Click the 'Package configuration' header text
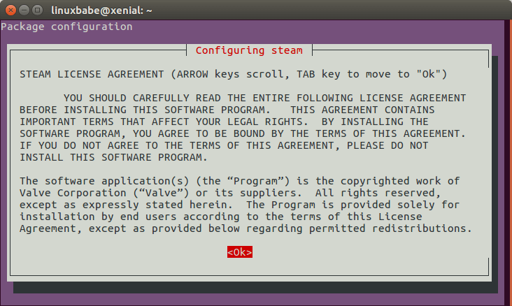This screenshot has height=306, width=512. (66, 27)
